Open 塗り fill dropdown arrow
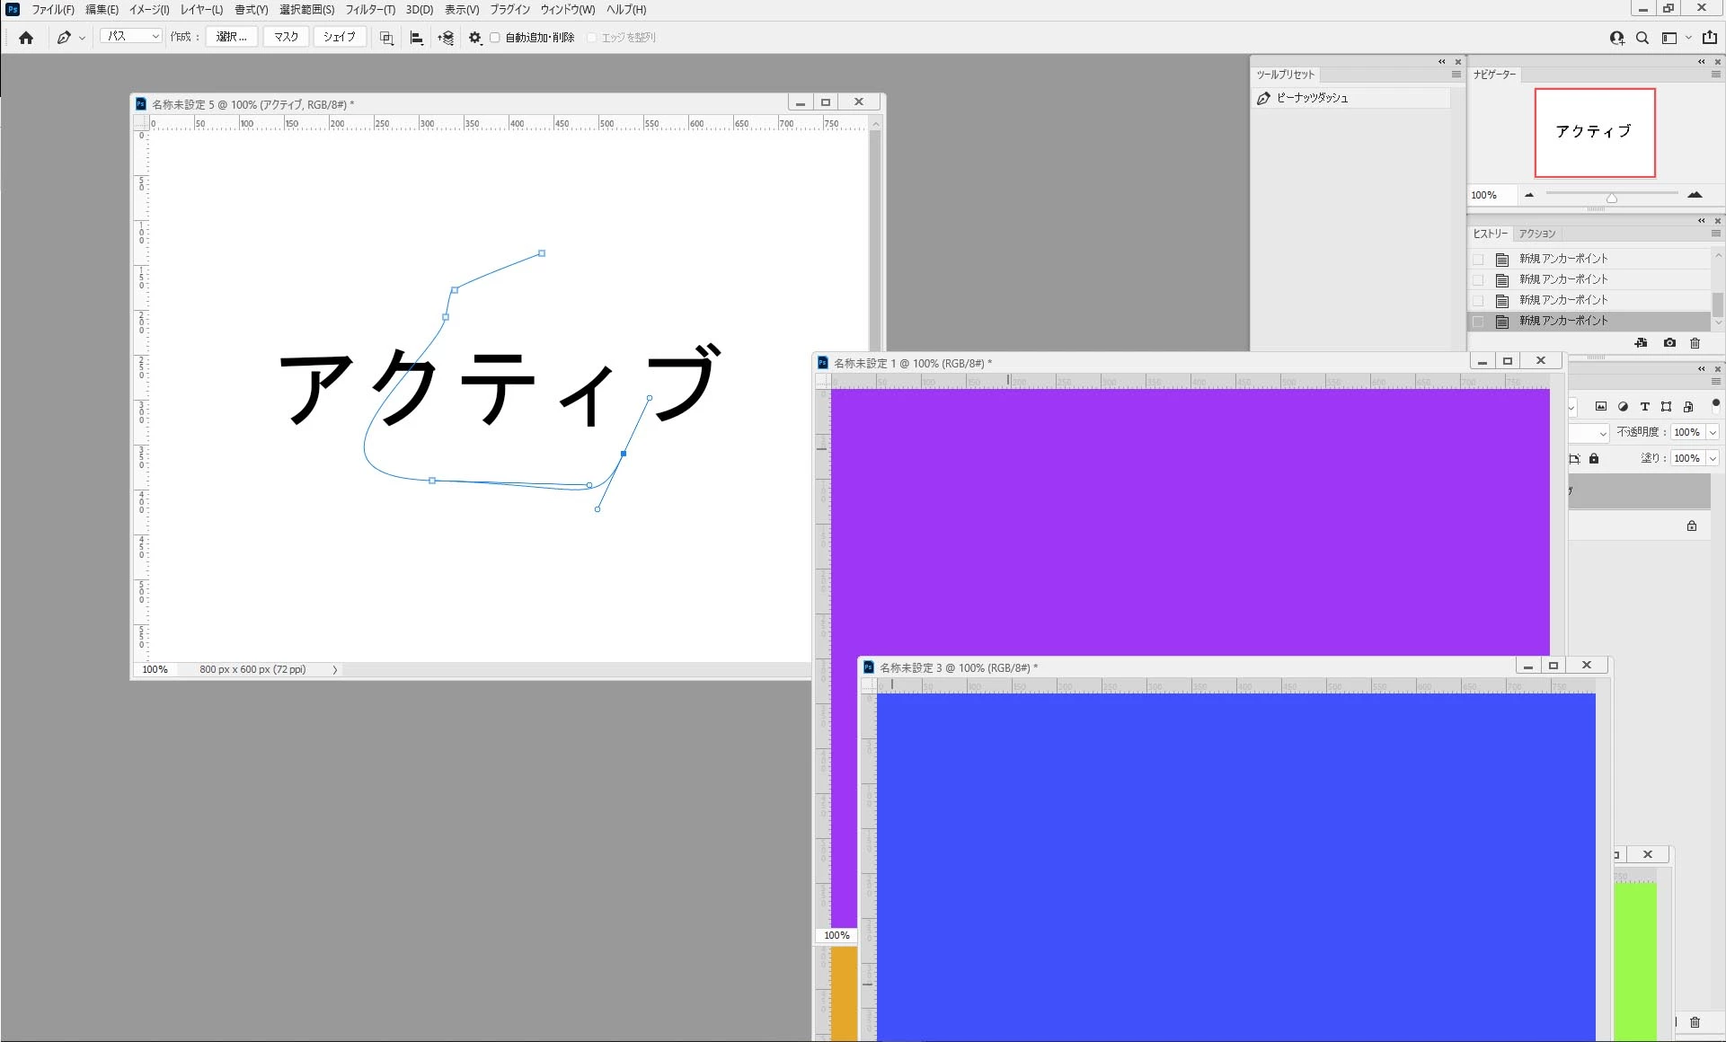The image size is (1726, 1042). 1713,459
